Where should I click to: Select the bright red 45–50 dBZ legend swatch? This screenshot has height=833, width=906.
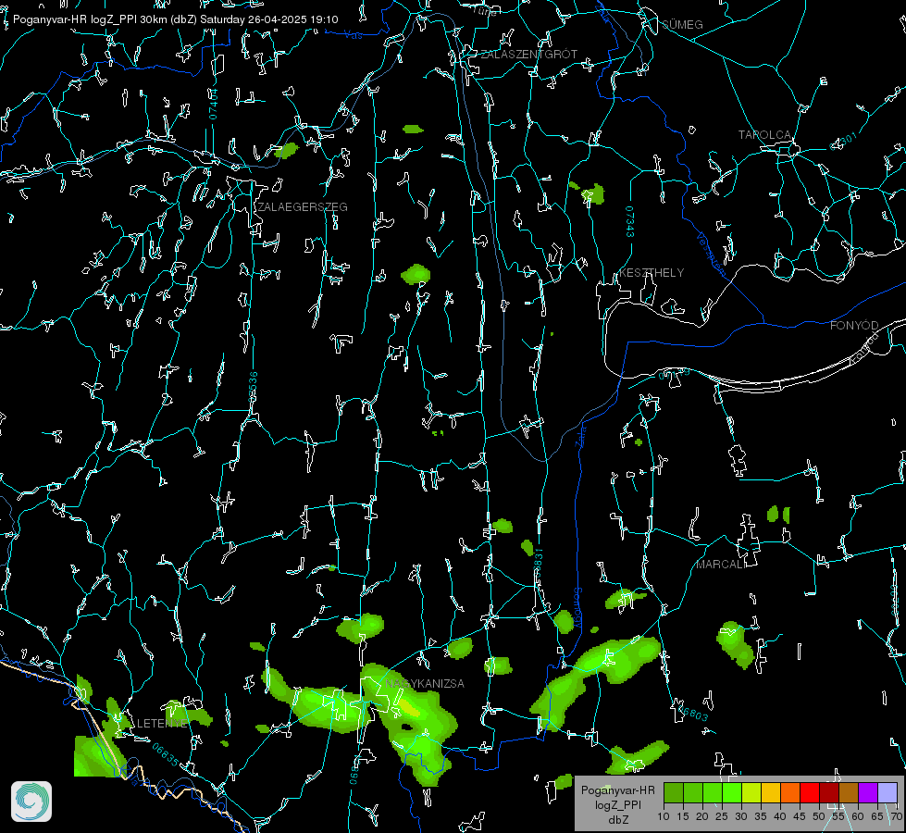pos(810,793)
